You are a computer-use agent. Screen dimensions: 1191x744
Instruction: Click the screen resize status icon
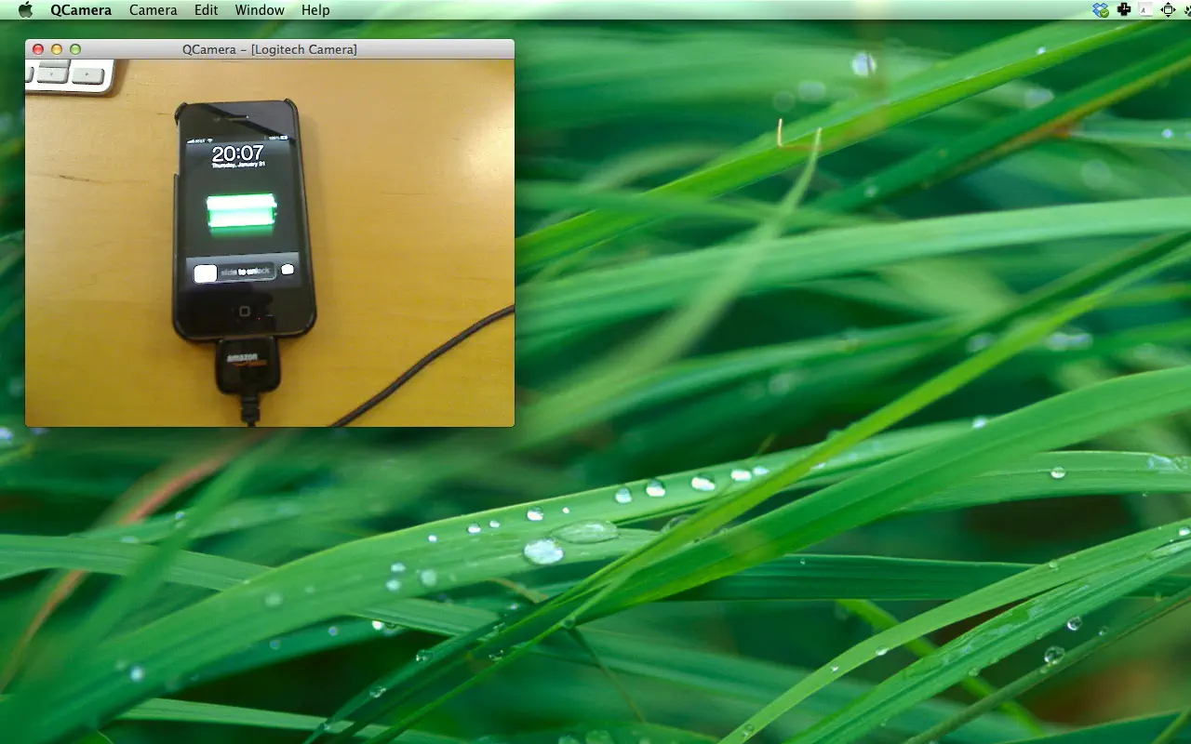[1168, 9]
